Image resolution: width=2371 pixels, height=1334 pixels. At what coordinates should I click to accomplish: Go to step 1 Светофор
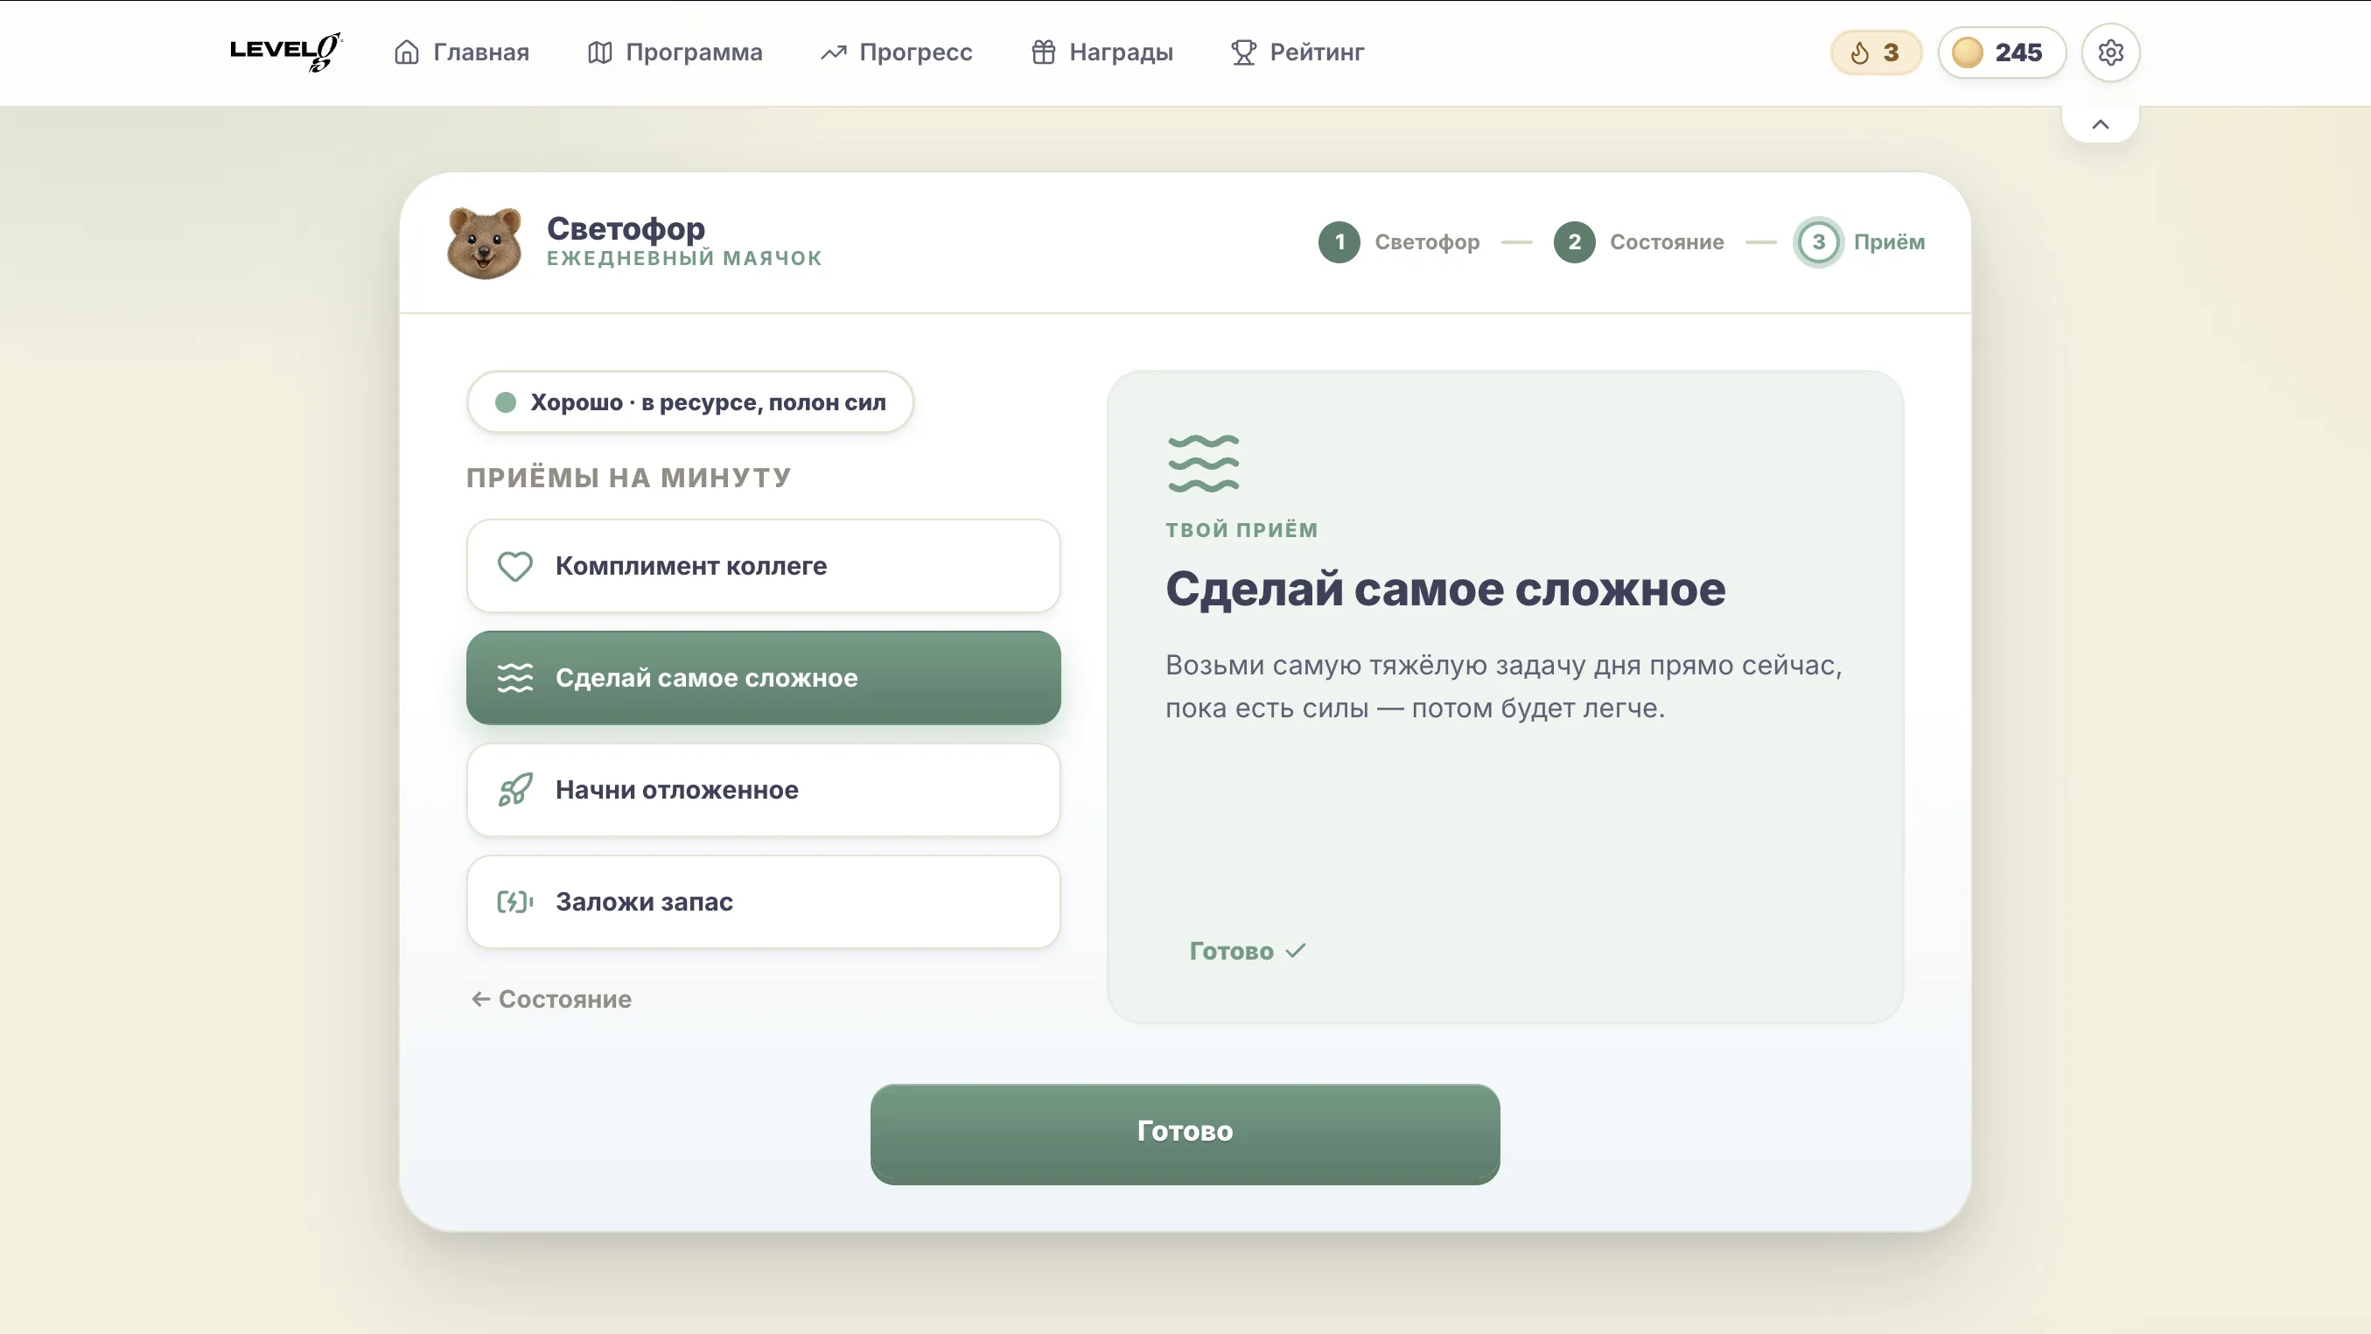pyautogui.click(x=1399, y=242)
